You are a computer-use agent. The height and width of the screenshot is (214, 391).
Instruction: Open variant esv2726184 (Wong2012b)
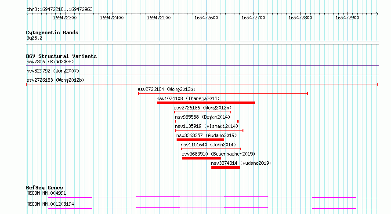point(167,89)
